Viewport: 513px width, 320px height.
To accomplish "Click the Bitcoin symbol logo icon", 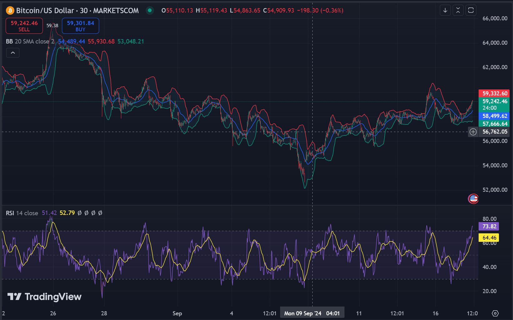I will [10, 11].
